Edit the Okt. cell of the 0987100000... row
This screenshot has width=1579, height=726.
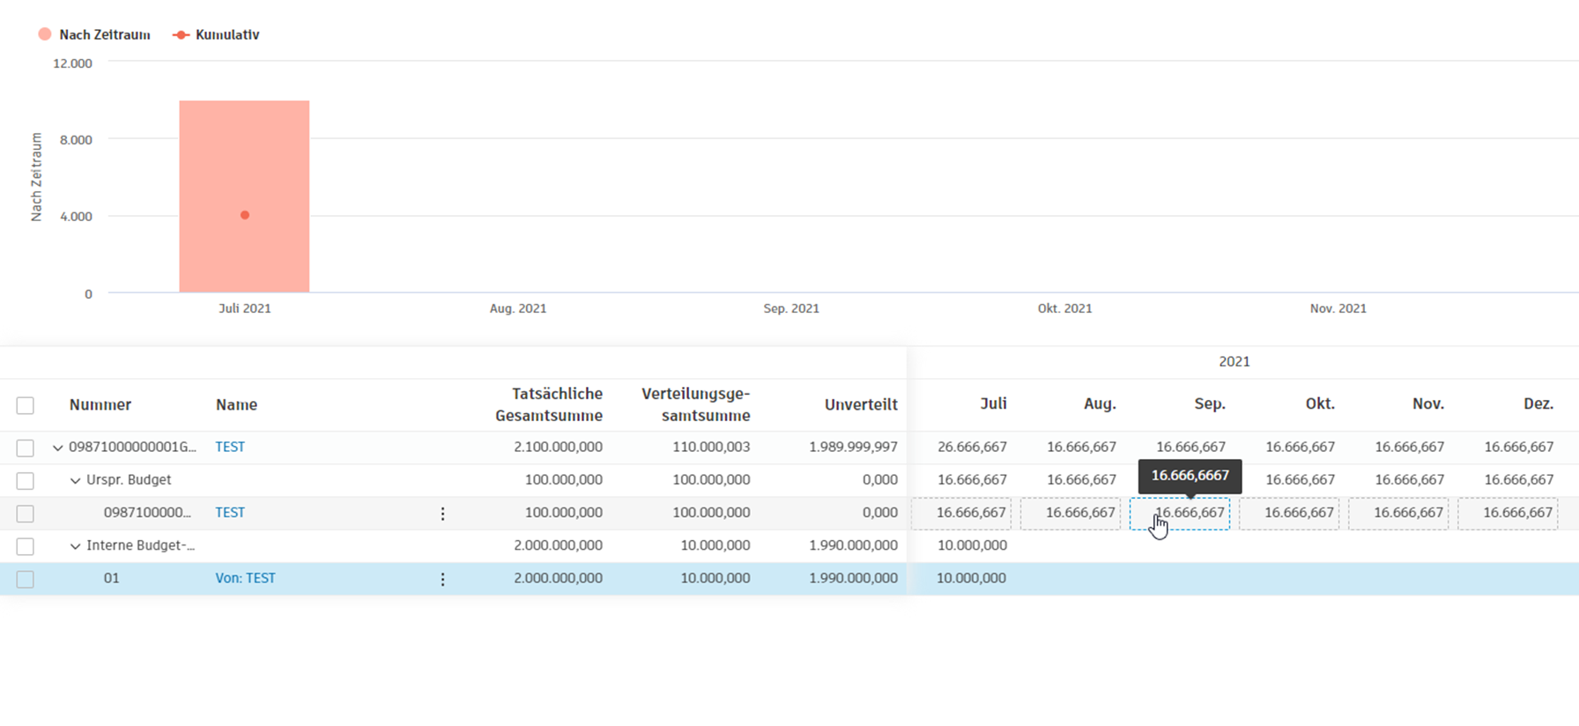1289,513
